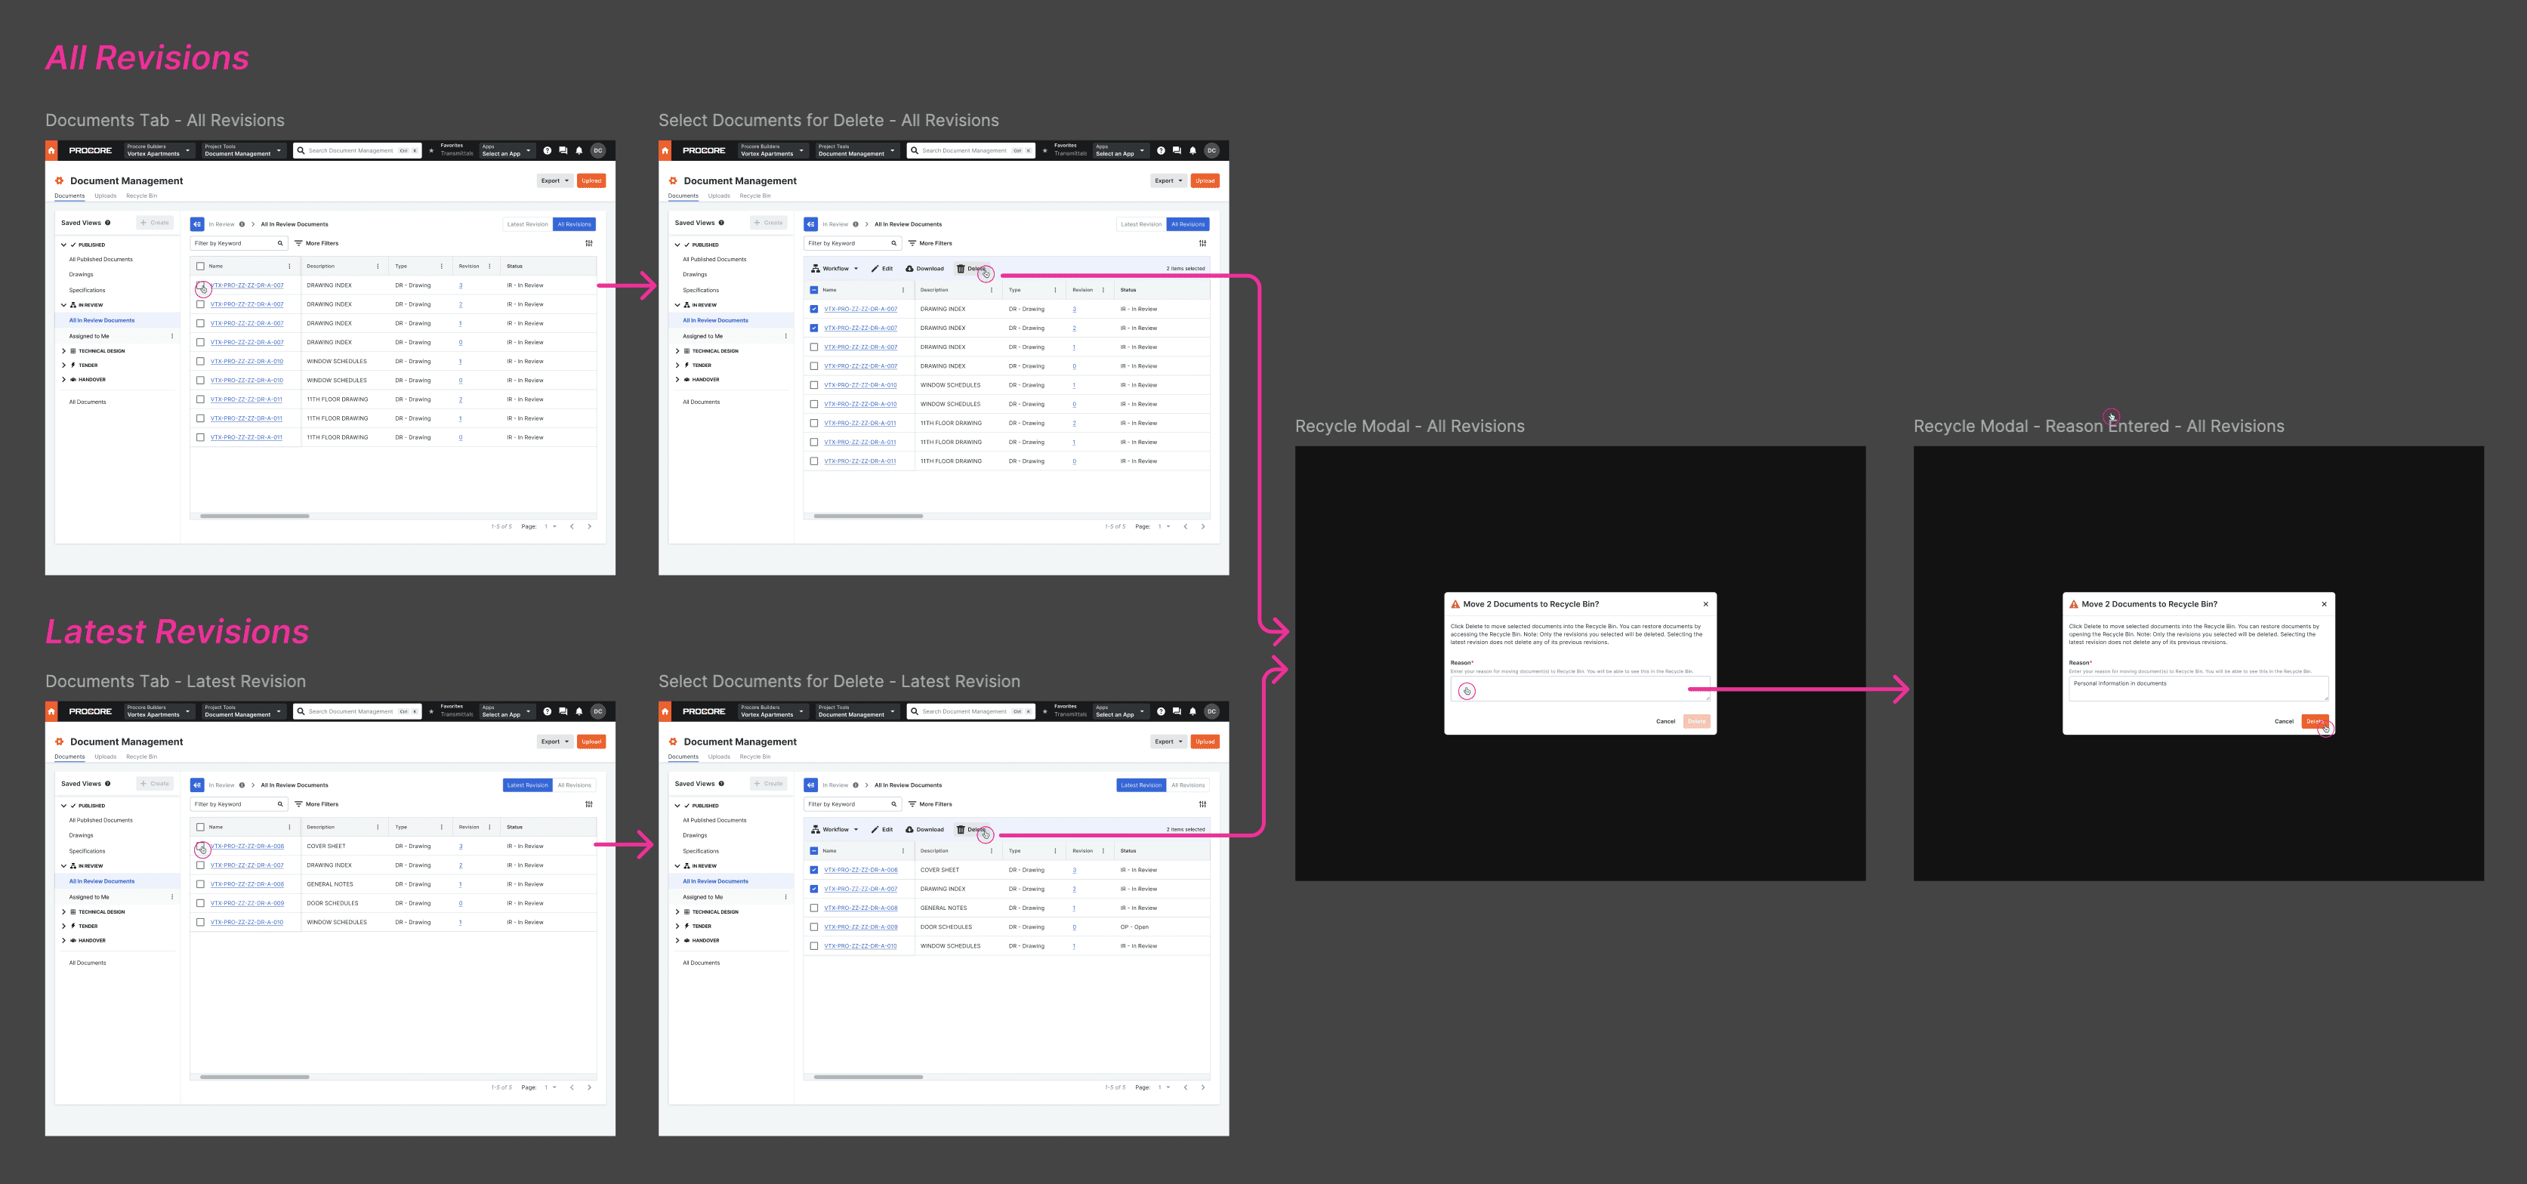Click horizontal scrollbar in Documents Tab - All Revisions table
Viewport: 2527px width, 1184px height.
click(x=255, y=516)
